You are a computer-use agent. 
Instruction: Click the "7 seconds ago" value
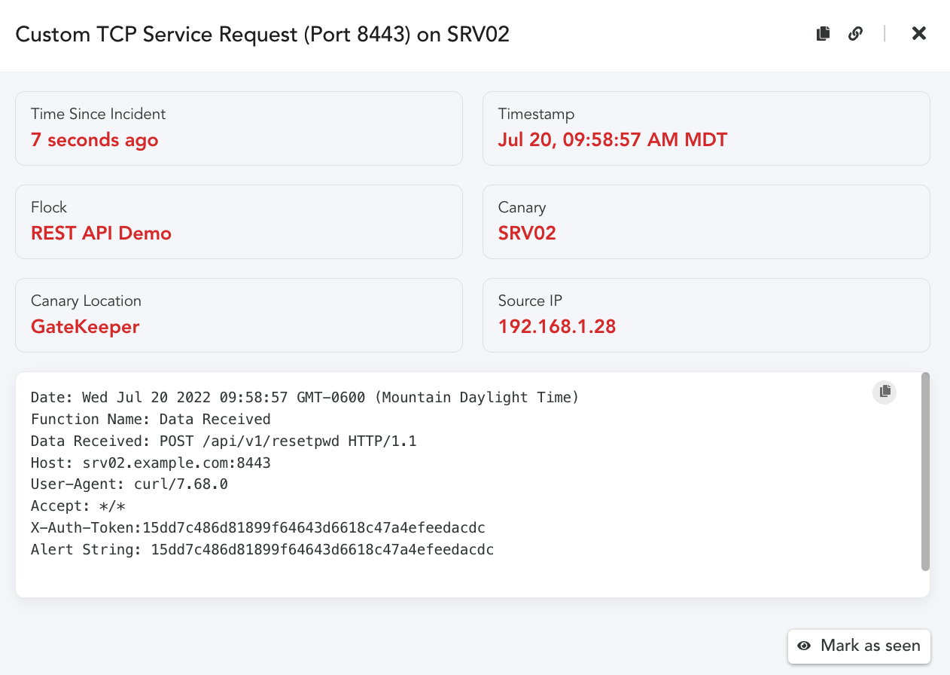tap(94, 140)
